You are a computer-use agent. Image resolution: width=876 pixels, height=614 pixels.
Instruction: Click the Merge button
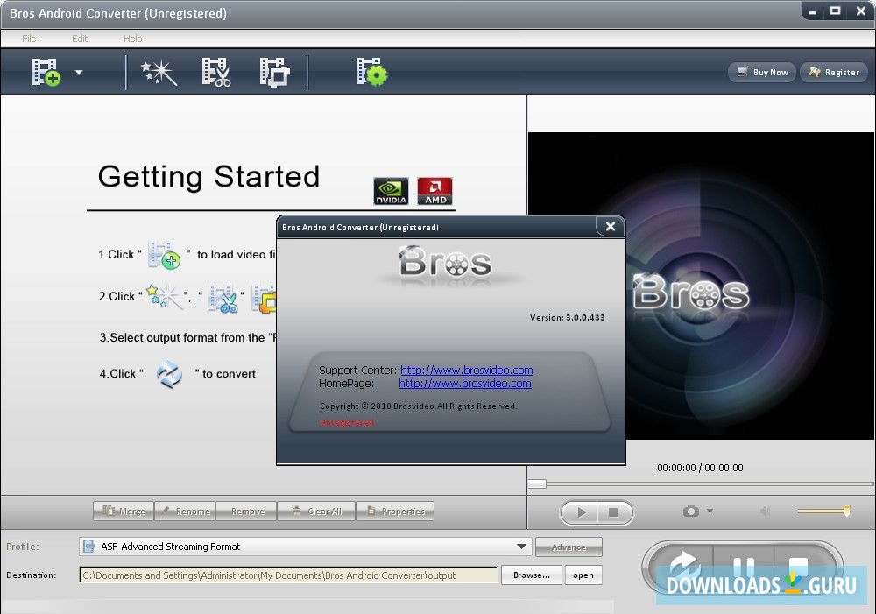124,512
